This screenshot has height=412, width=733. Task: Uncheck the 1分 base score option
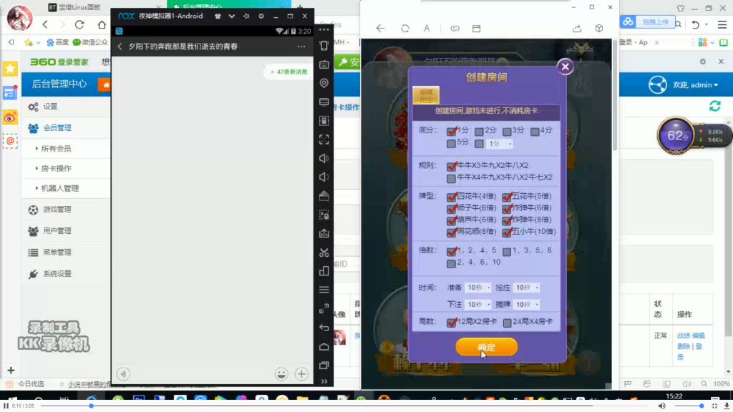[x=451, y=132]
